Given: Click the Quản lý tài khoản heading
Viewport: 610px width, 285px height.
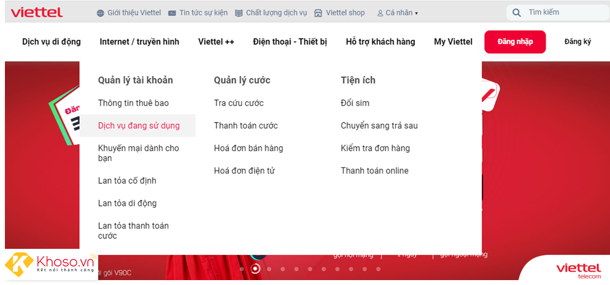Looking at the screenshot, I should pyautogui.click(x=136, y=80).
